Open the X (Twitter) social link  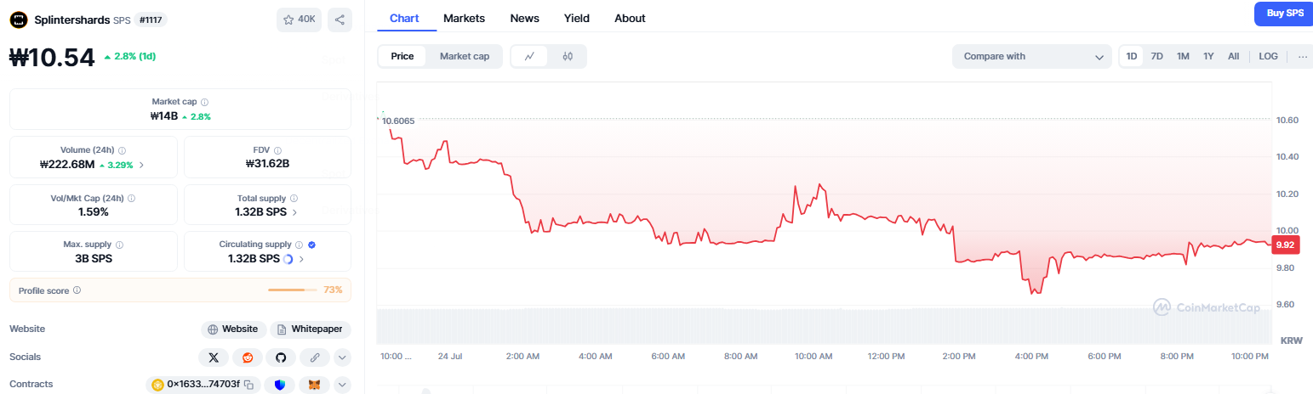(x=214, y=357)
